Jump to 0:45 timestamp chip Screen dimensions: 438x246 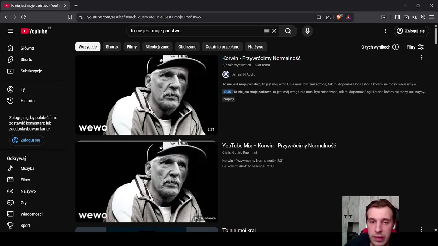[228, 92]
